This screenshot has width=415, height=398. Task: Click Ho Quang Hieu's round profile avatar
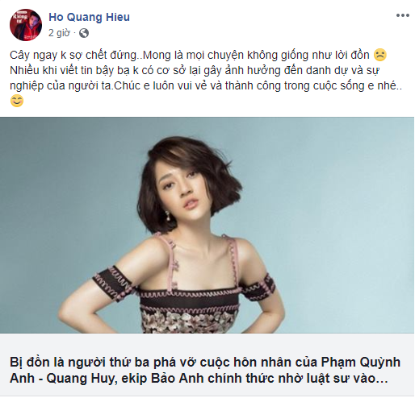tap(26, 25)
